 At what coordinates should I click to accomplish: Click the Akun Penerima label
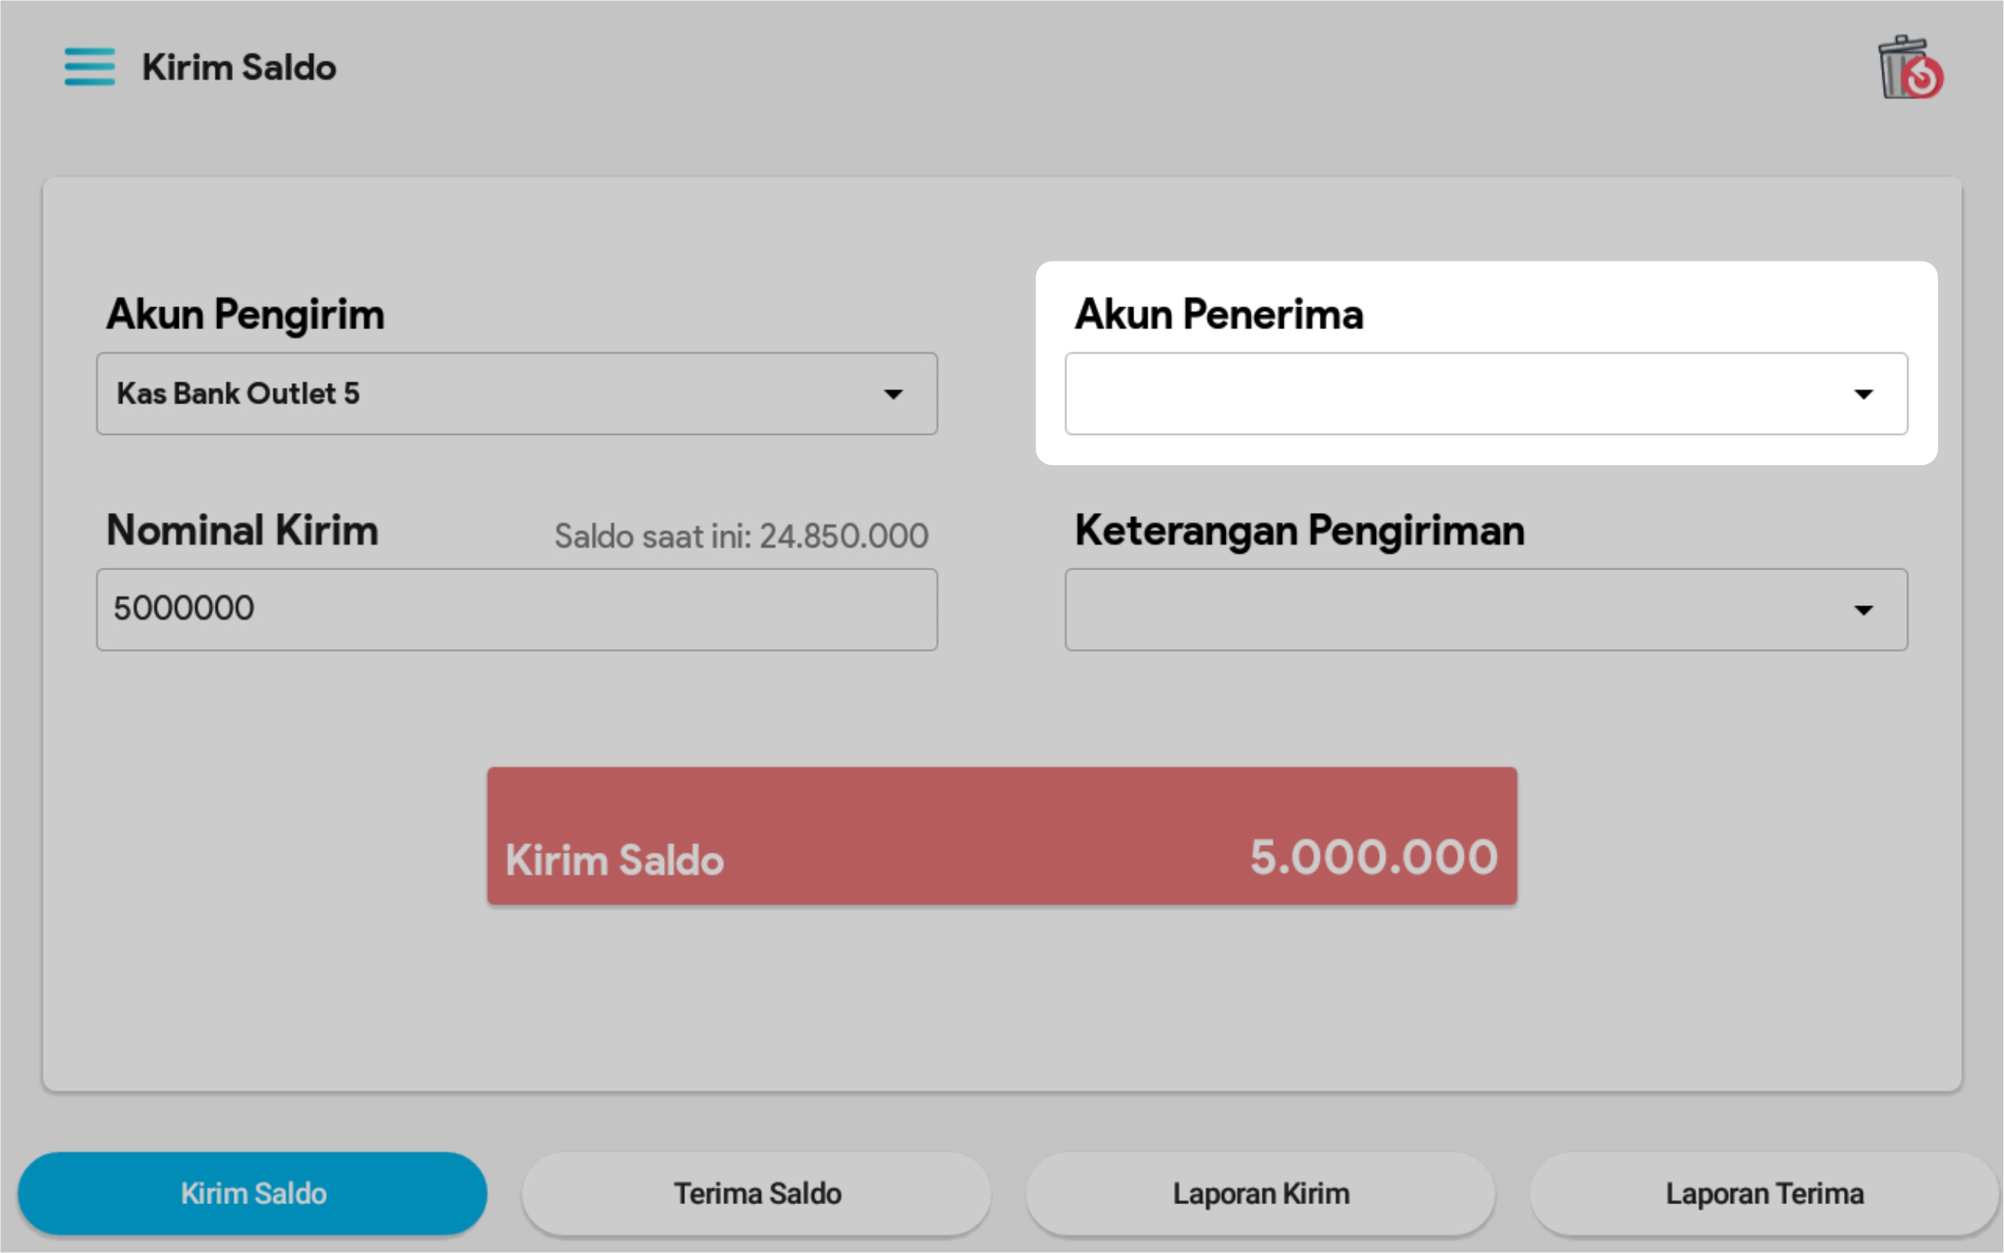[1218, 315]
